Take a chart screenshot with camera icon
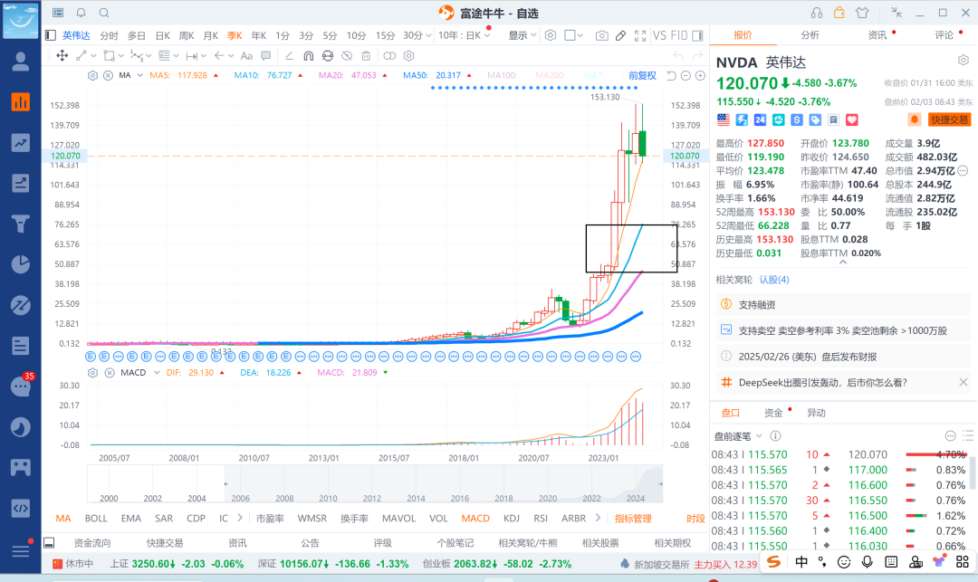978x582 pixels. [x=601, y=35]
